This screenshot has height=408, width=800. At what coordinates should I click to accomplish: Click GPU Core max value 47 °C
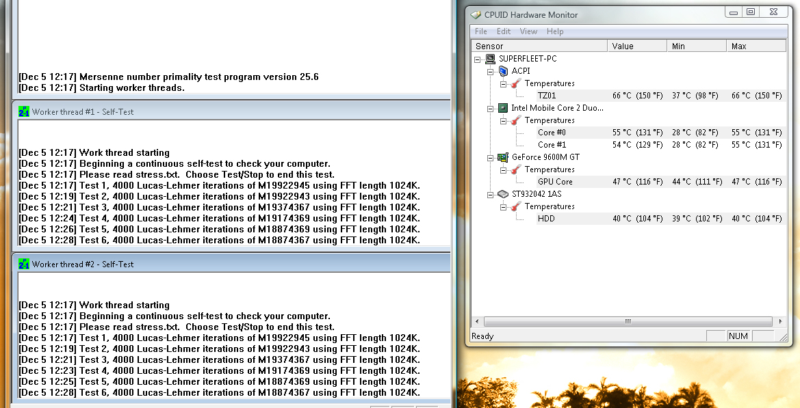pyautogui.click(x=757, y=182)
